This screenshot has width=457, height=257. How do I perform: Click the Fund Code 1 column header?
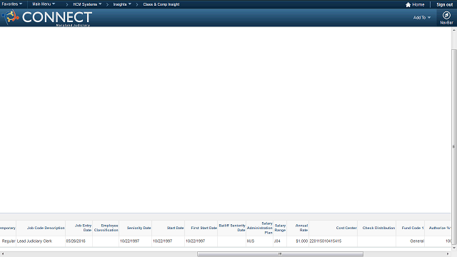click(x=413, y=228)
